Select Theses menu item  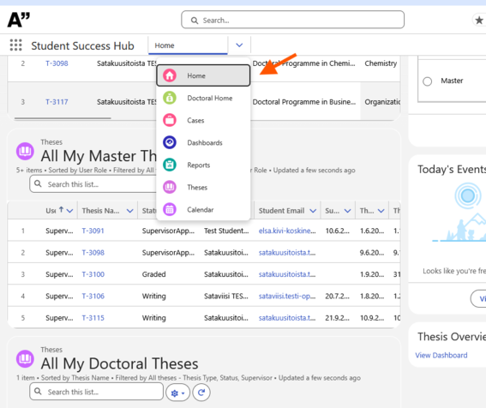pyautogui.click(x=203, y=187)
